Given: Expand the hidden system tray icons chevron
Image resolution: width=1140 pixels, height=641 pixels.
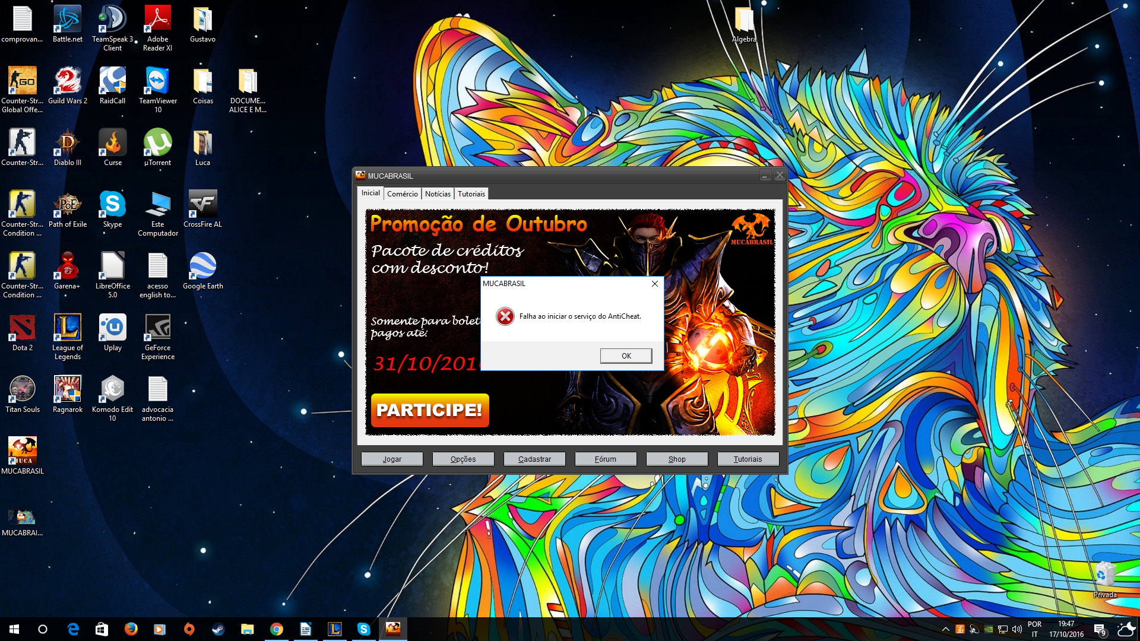Looking at the screenshot, I should [945, 629].
